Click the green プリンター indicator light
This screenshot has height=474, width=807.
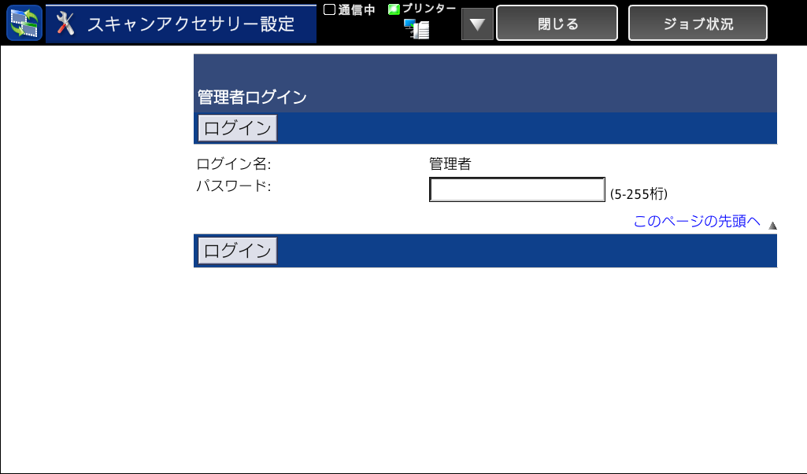pos(394,9)
